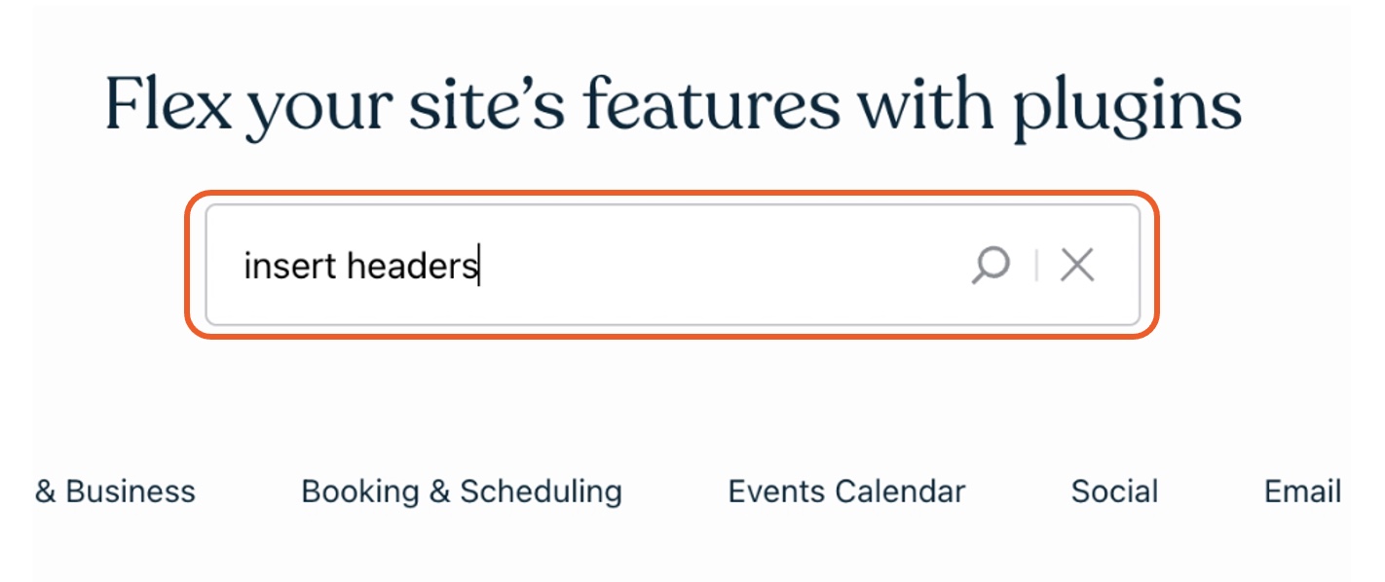Click the divider between search and clear icons
This screenshot has width=1385, height=582.
click(1036, 265)
